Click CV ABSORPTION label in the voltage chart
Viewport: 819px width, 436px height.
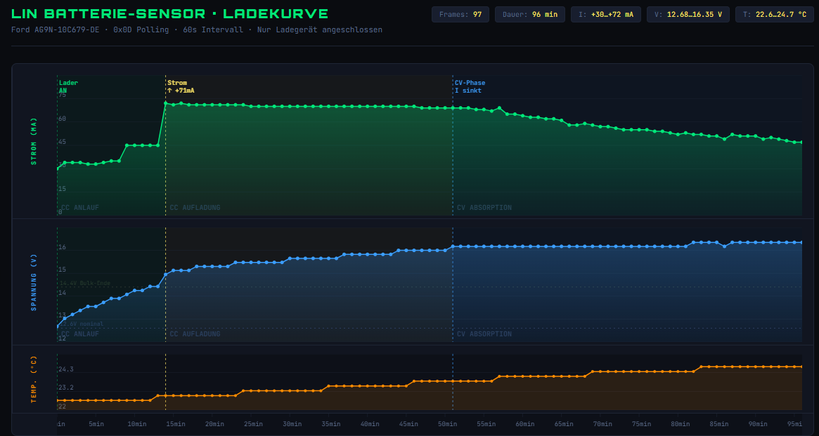coord(484,334)
